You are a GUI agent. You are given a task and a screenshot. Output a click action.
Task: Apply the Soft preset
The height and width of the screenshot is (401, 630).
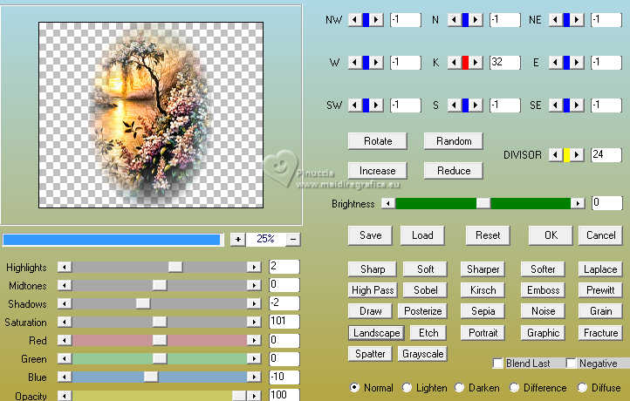[x=425, y=269]
